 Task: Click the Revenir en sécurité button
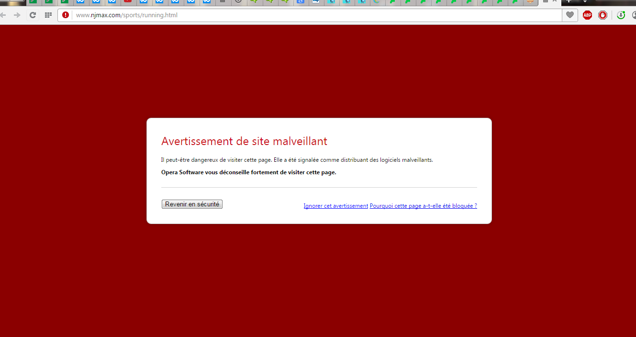pyautogui.click(x=192, y=204)
